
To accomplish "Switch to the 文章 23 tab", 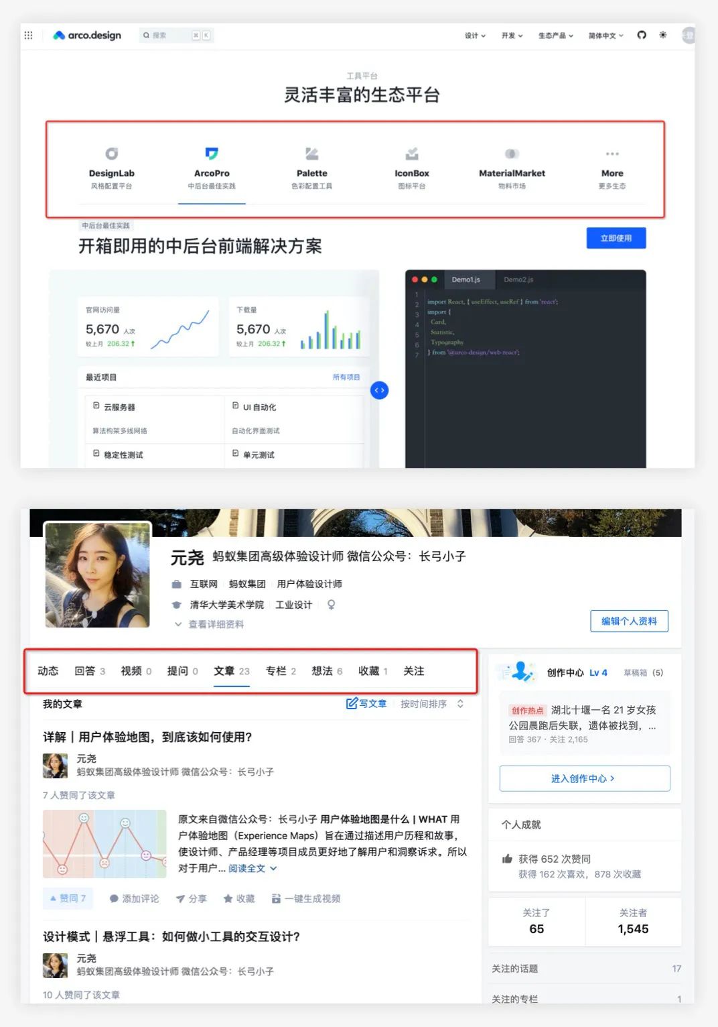I will [231, 670].
